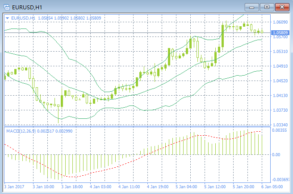Click the 5 Jan 04:00 time label

(186, 187)
